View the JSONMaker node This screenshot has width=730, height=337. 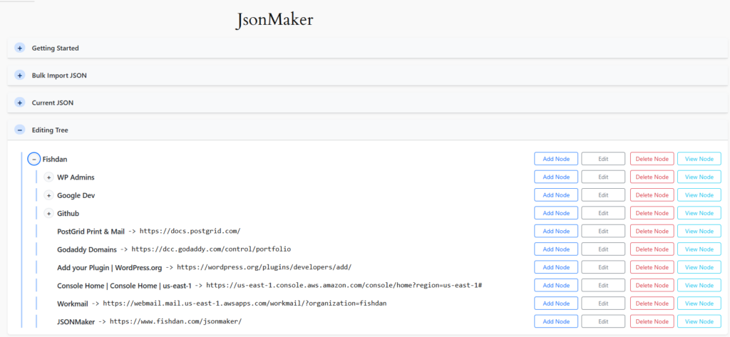click(x=699, y=321)
